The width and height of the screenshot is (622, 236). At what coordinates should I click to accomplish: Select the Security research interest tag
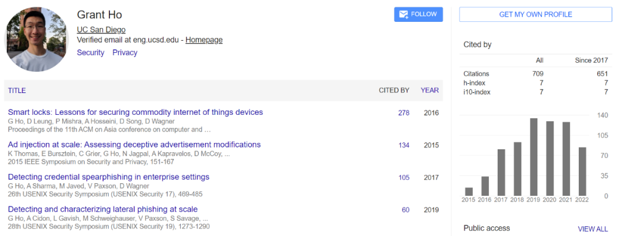tap(90, 53)
